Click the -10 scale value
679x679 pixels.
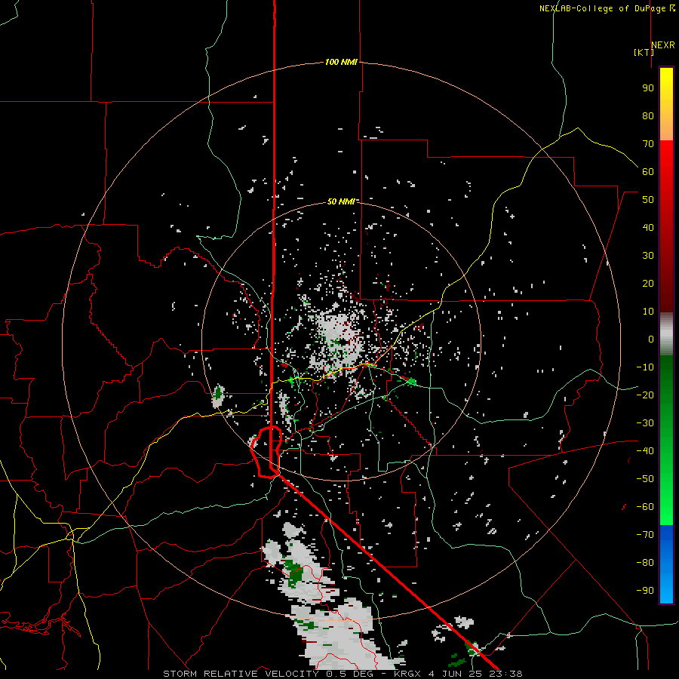(x=645, y=367)
